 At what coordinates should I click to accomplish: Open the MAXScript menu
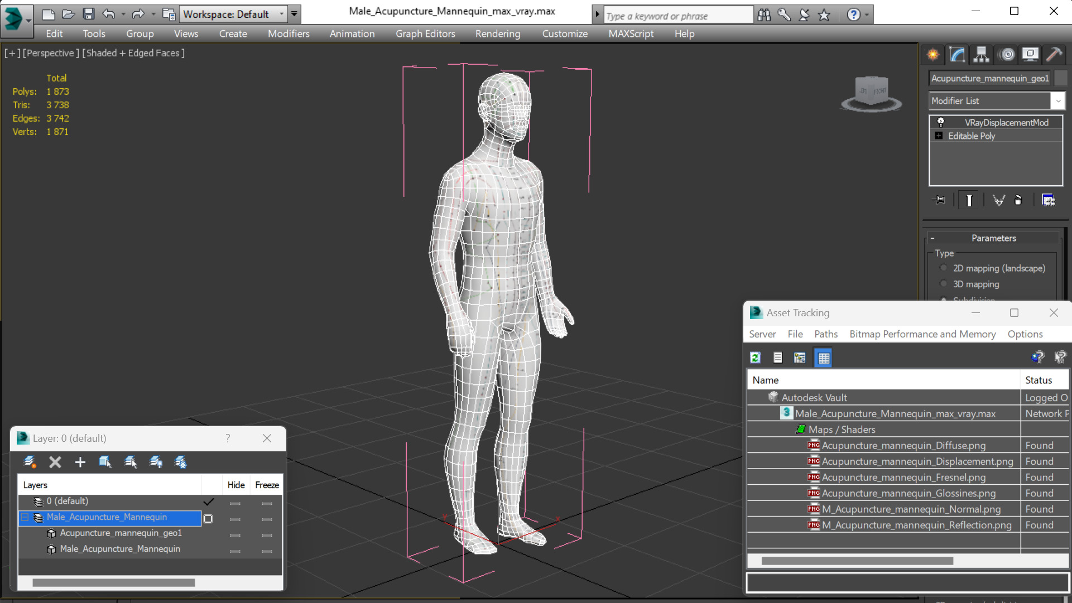coord(631,33)
